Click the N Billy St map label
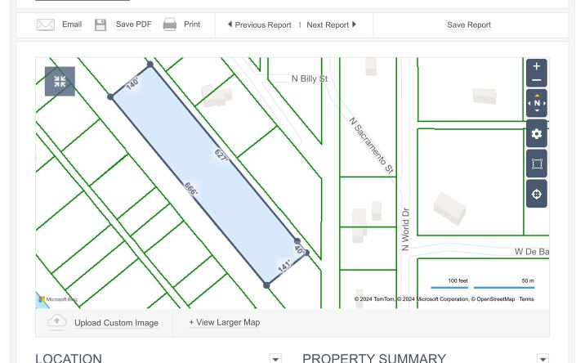 (310, 78)
